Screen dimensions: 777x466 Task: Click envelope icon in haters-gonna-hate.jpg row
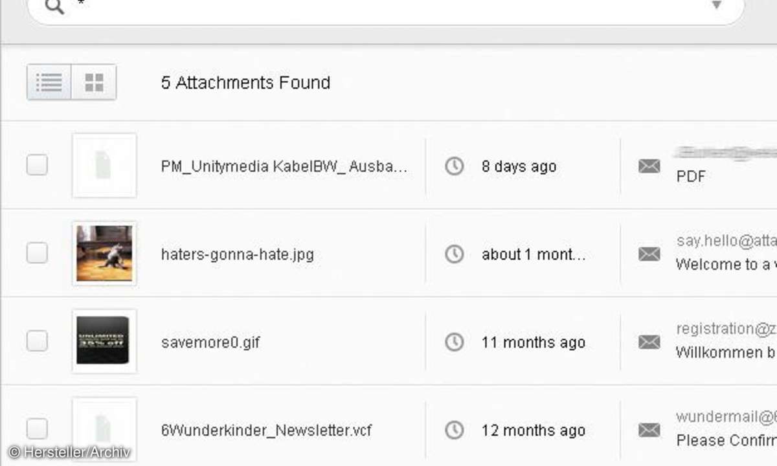pos(649,254)
